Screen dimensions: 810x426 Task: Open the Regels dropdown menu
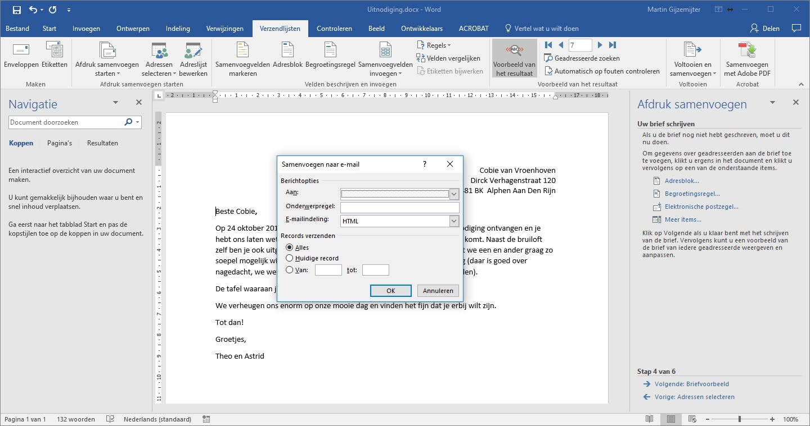tap(434, 45)
